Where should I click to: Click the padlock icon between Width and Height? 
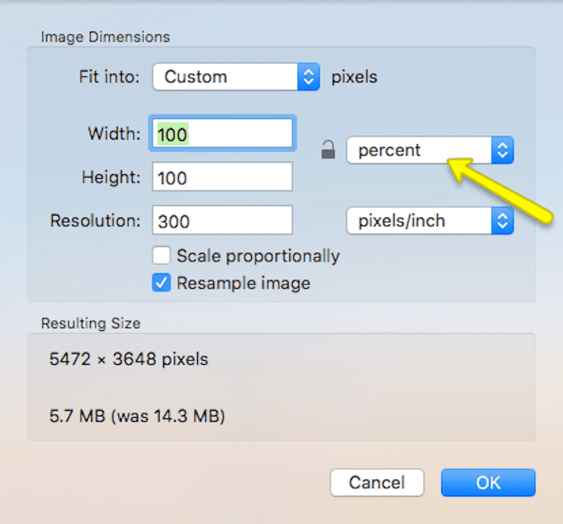[328, 149]
